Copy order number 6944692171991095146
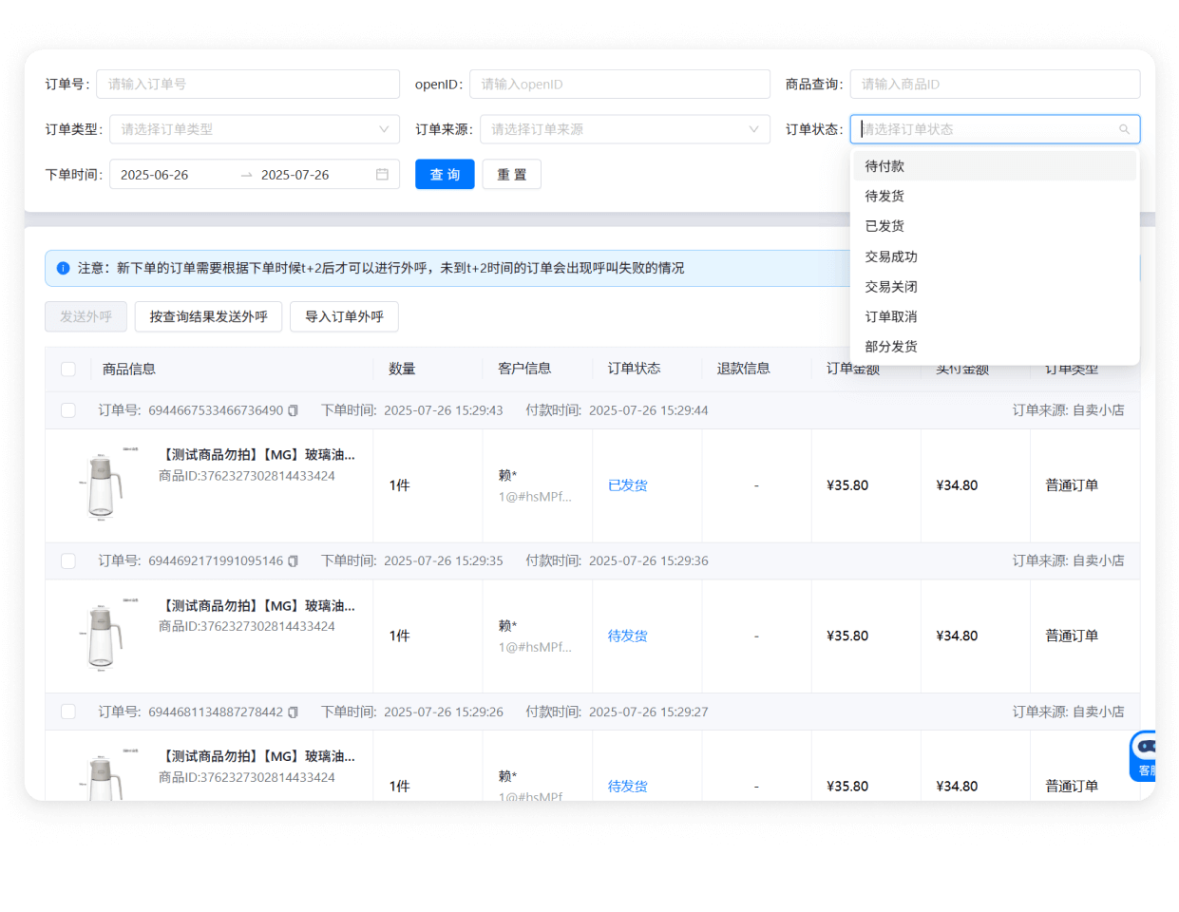1179x912 pixels. click(293, 561)
